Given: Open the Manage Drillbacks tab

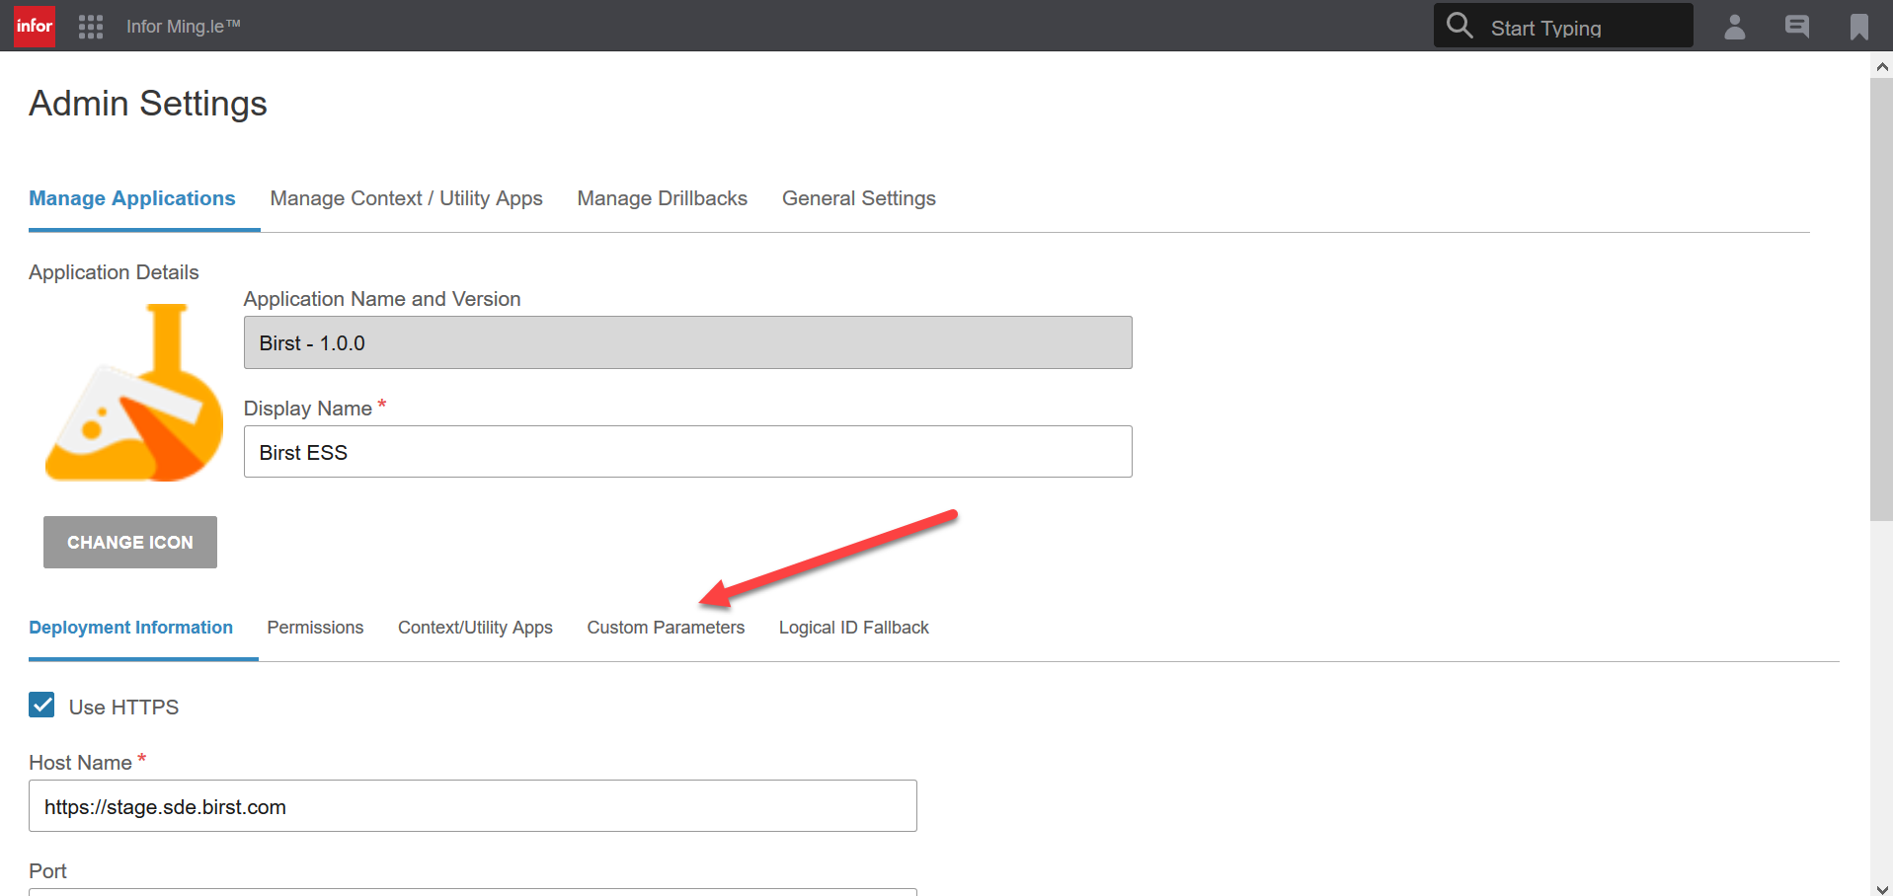Looking at the screenshot, I should [663, 198].
